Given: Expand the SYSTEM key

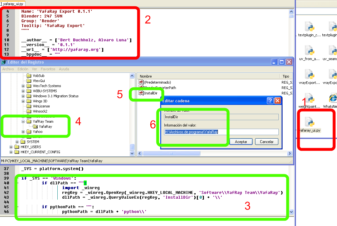Looking at the screenshot, I should [17, 142].
